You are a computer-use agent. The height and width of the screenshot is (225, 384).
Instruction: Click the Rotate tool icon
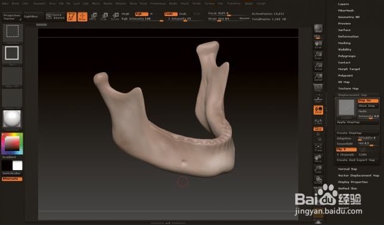115,17
